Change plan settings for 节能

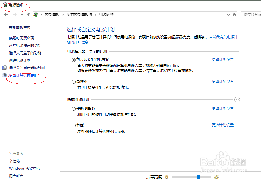tap(223, 125)
